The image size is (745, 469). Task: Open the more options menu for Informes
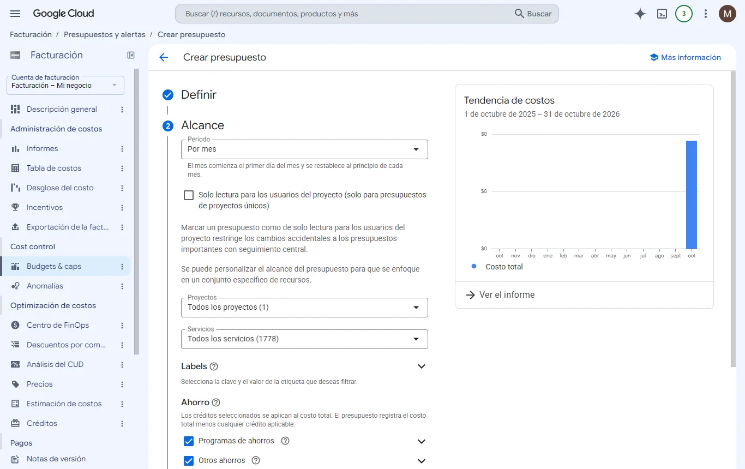point(122,148)
